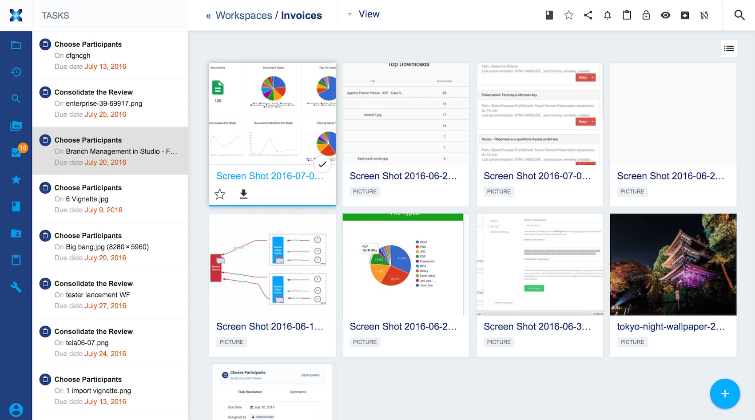This screenshot has width=755, height=420.
Task: Favorite the selected Screen Shot 2016-07-0 card
Action: click(x=220, y=194)
